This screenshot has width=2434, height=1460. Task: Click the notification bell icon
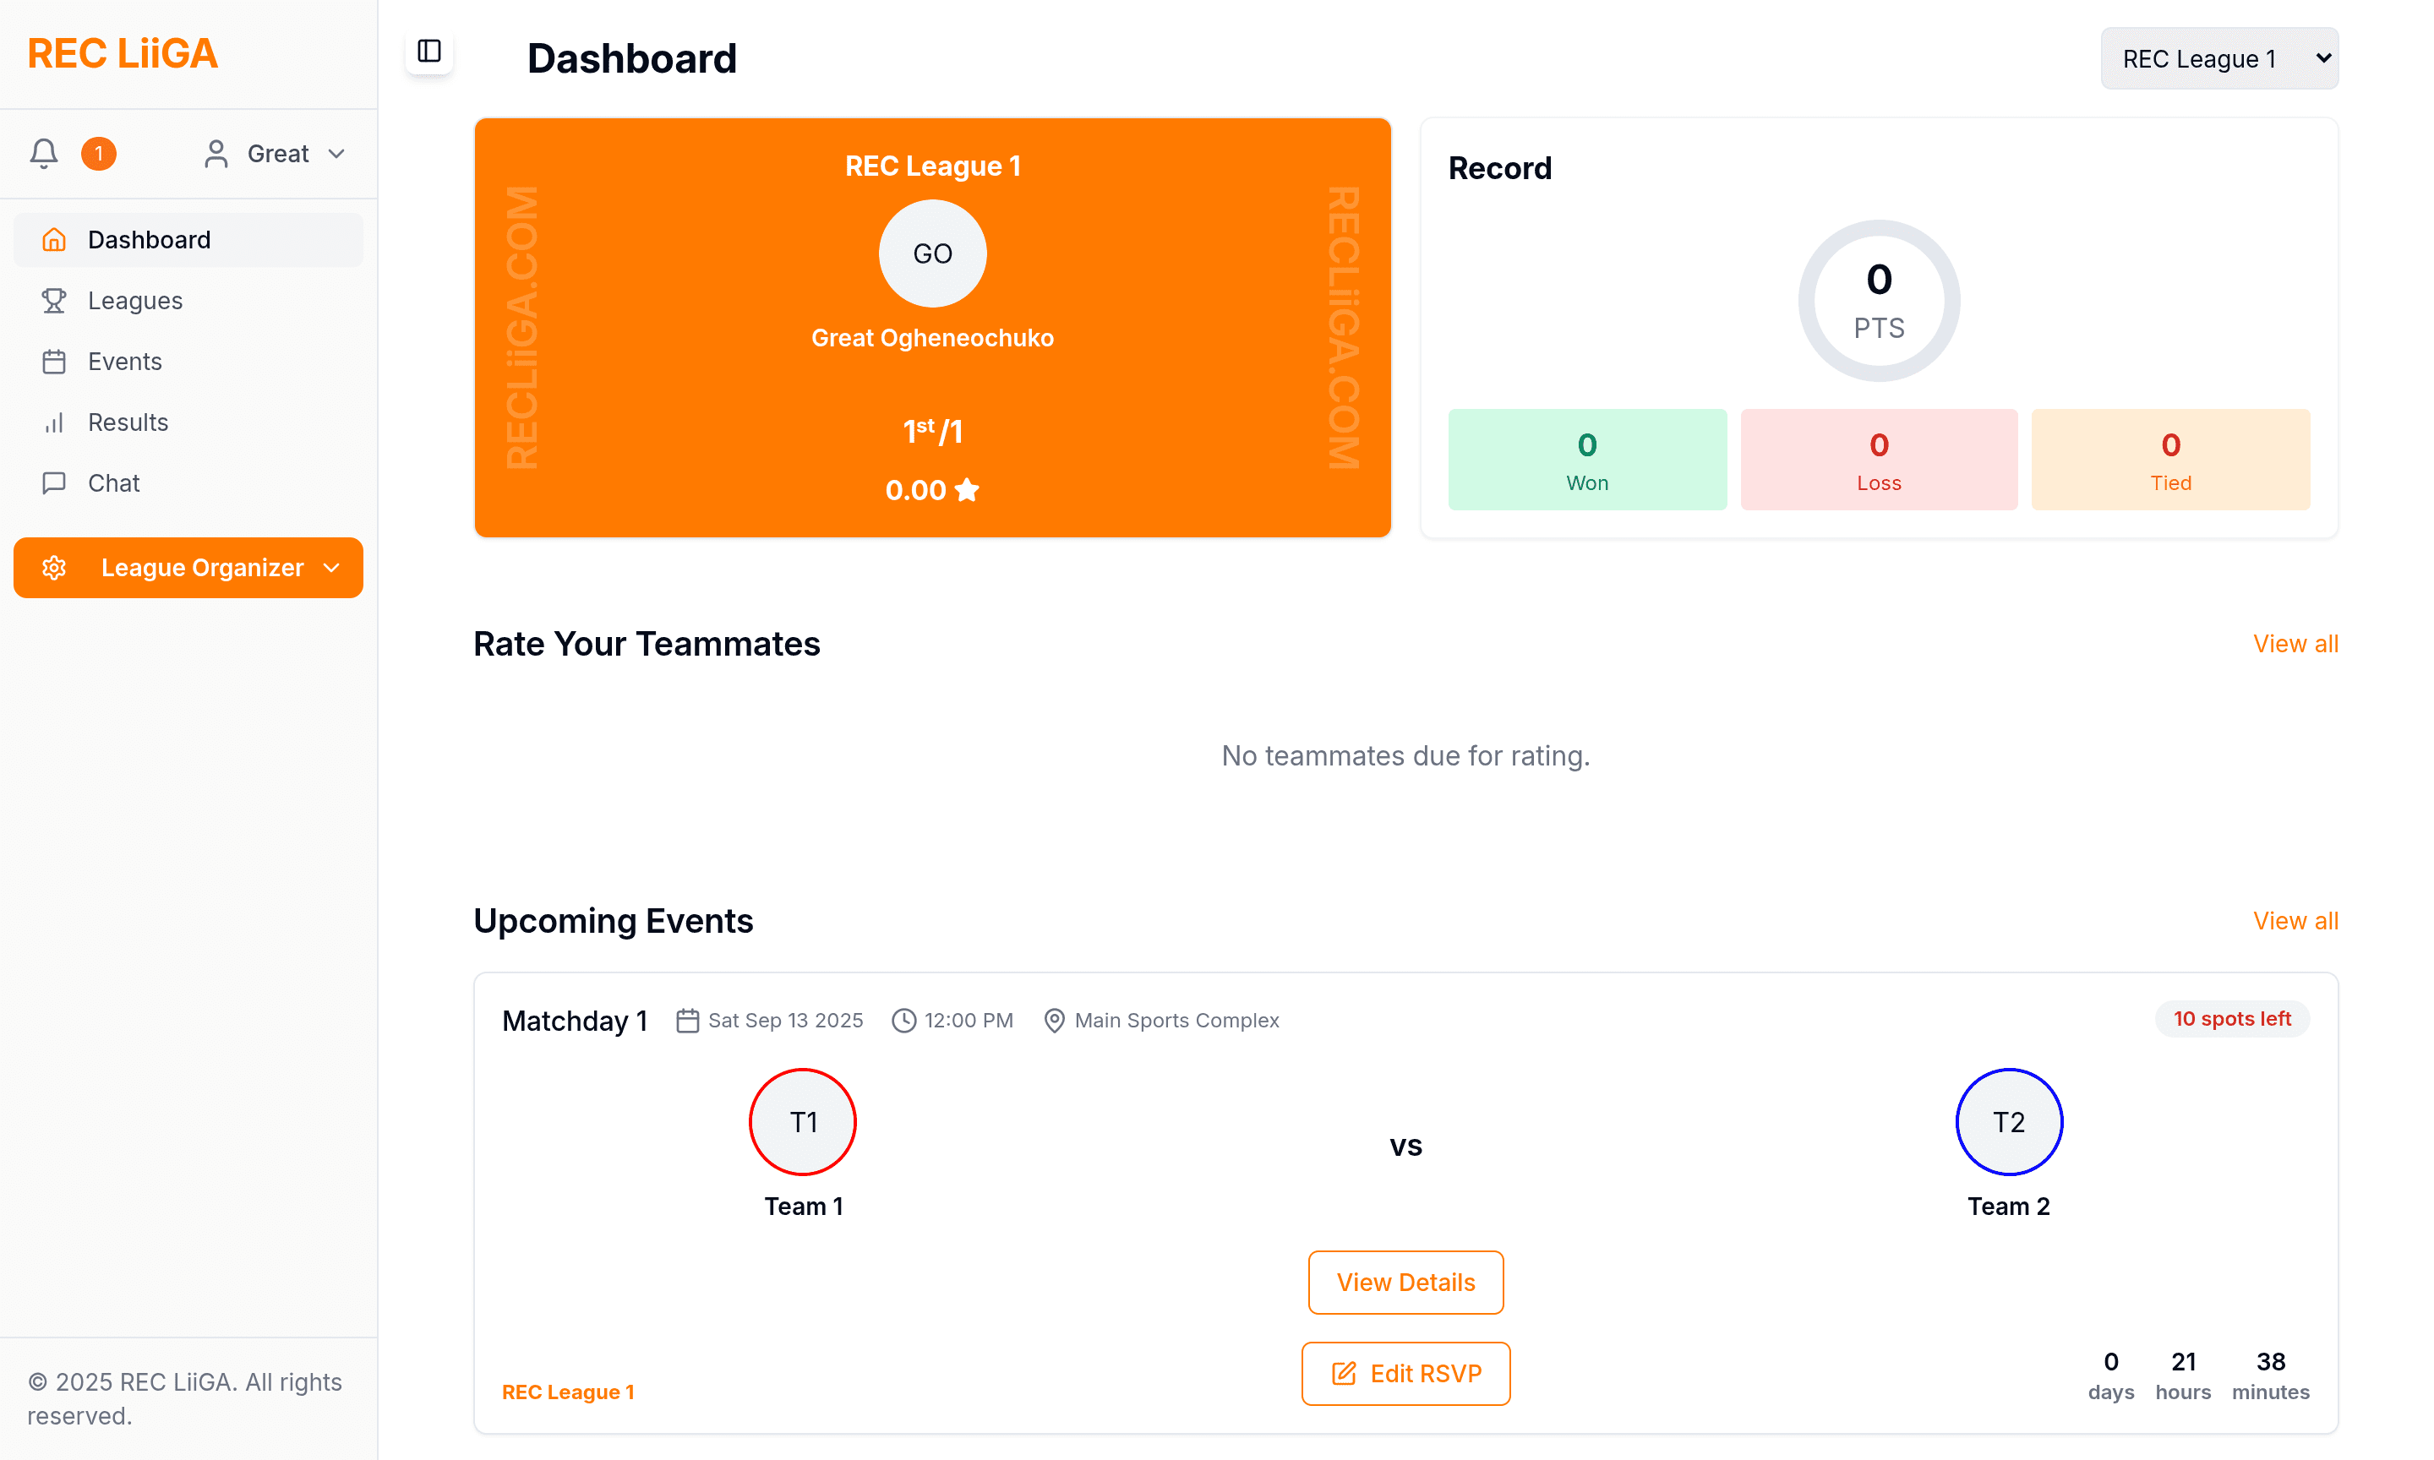tap(43, 154)
